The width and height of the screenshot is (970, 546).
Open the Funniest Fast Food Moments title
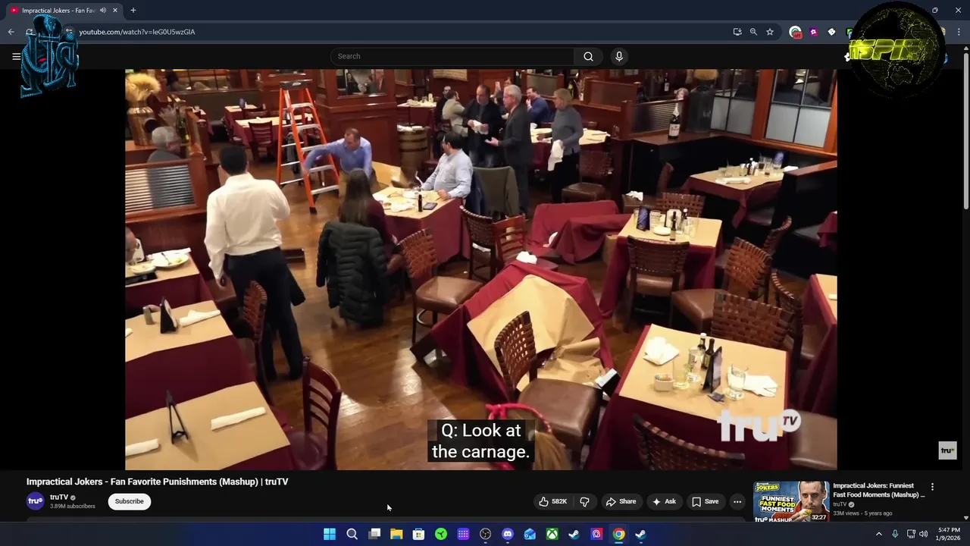tap(878, 490)
